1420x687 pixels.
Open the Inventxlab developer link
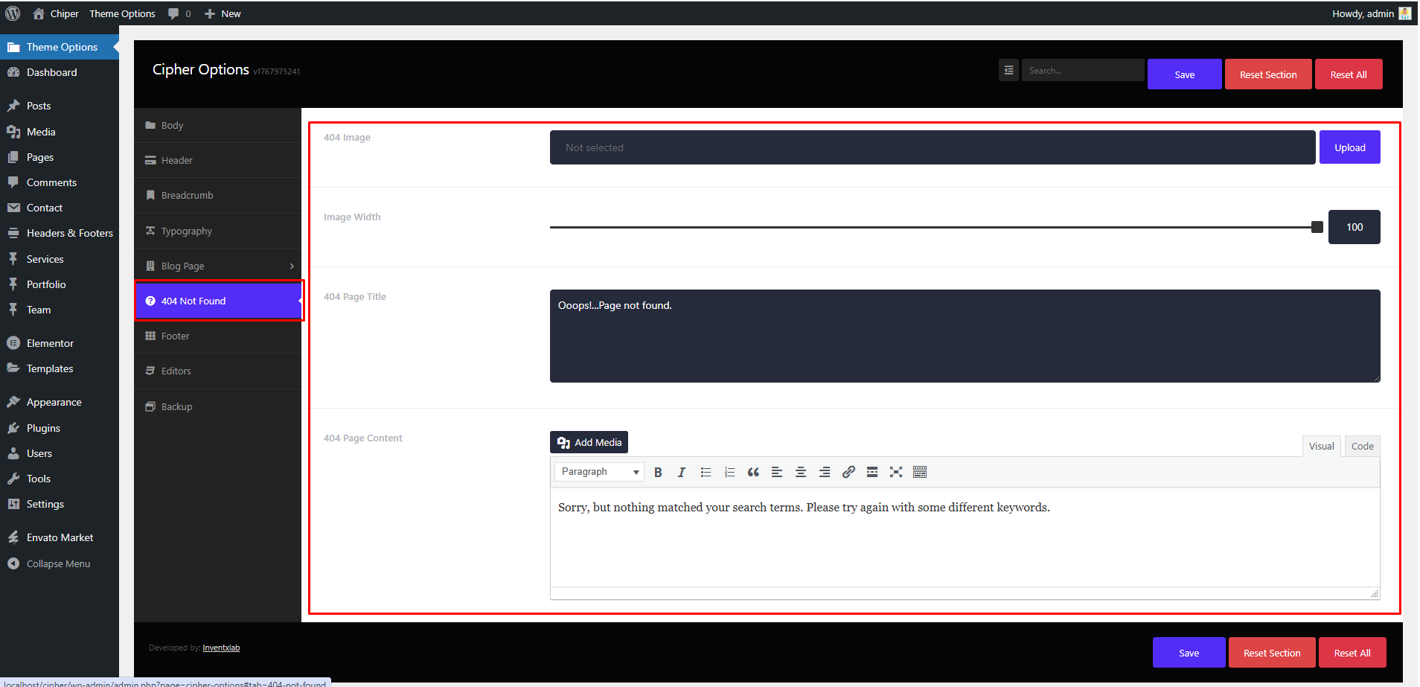221,648
